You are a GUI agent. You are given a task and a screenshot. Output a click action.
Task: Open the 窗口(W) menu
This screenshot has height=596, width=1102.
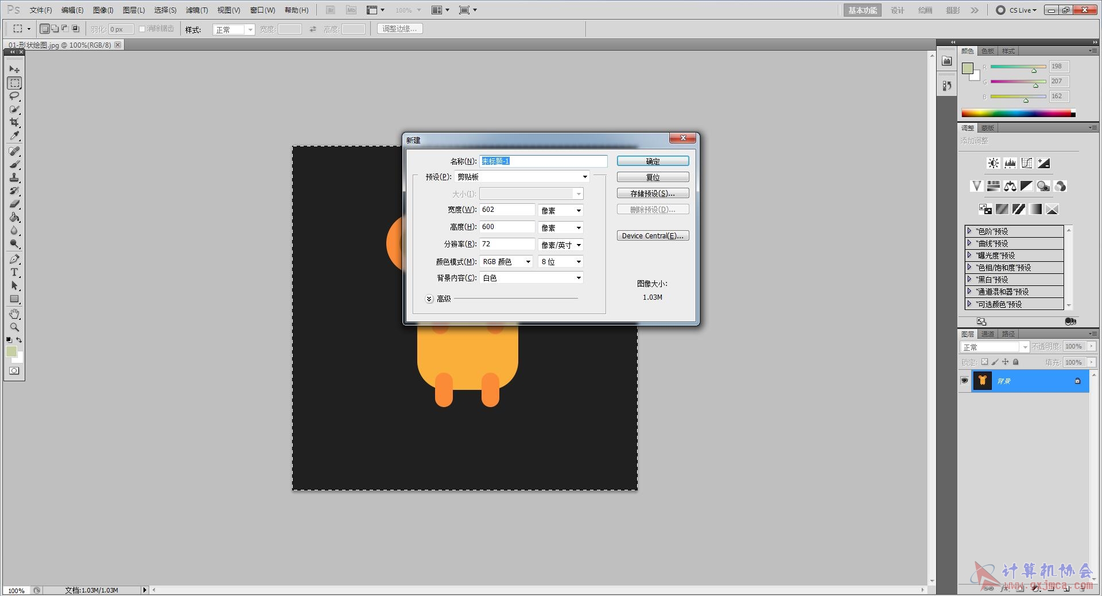click(x=263, y=10)
